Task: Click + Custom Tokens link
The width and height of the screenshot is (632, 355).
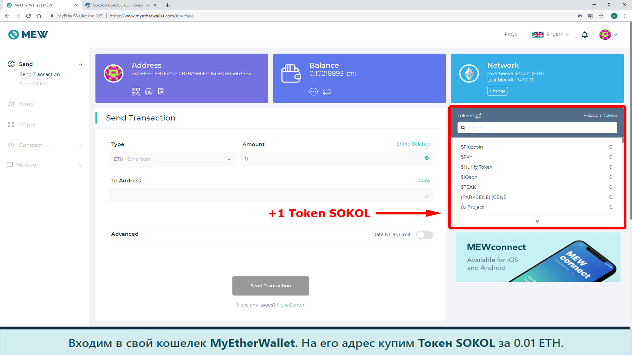Action: (x=600, y=115)
